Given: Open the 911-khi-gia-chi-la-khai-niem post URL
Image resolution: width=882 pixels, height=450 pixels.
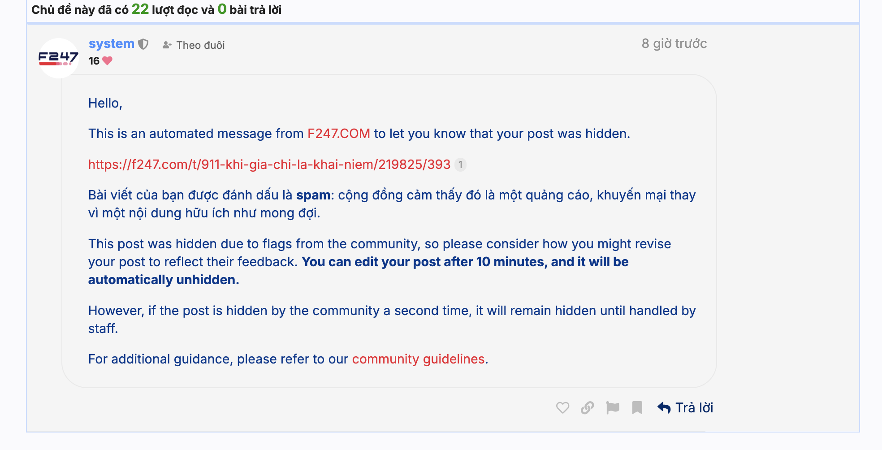Looking at the screenshot, I should [269, 164].
